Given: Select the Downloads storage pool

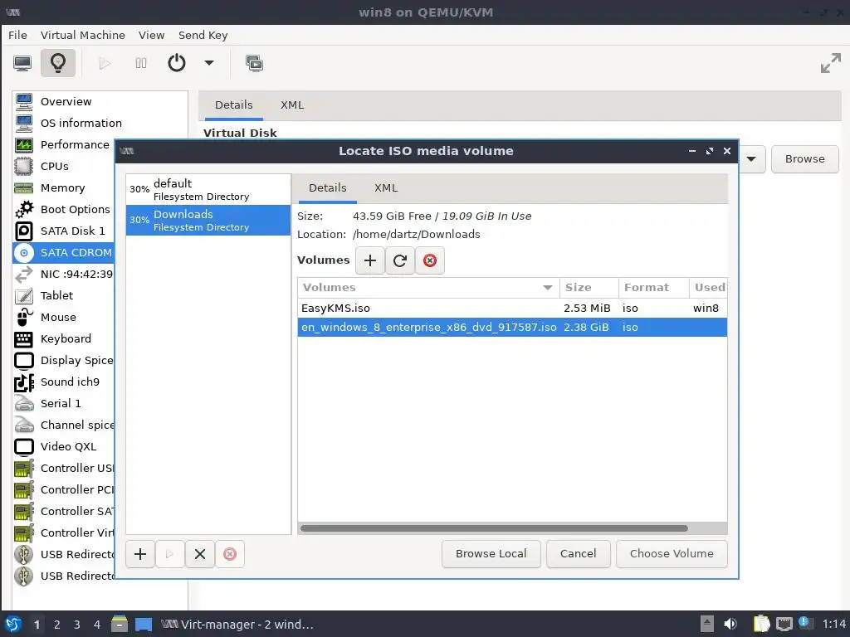Looking at the screenshot, I should coord(208,221).
